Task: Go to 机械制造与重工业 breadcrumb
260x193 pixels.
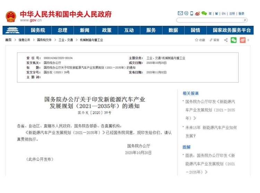Action: (92, 40)
